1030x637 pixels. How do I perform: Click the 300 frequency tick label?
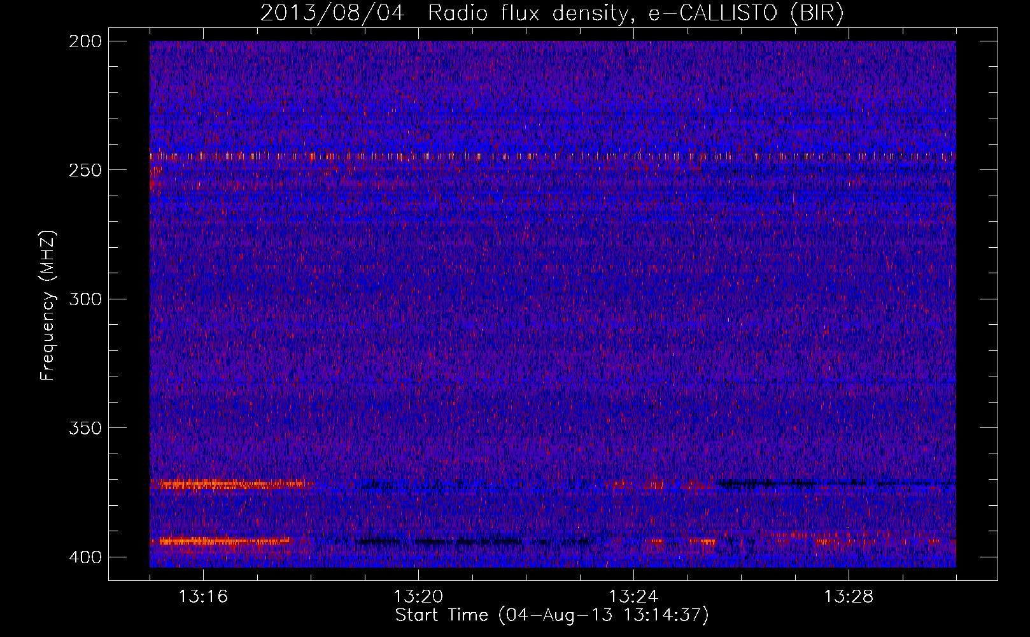click(85, 299)
